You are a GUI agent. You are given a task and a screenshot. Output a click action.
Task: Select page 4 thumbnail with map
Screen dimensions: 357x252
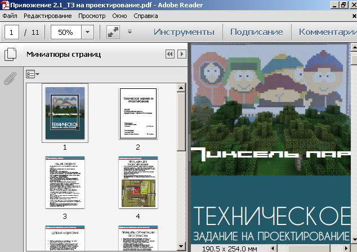138,182
